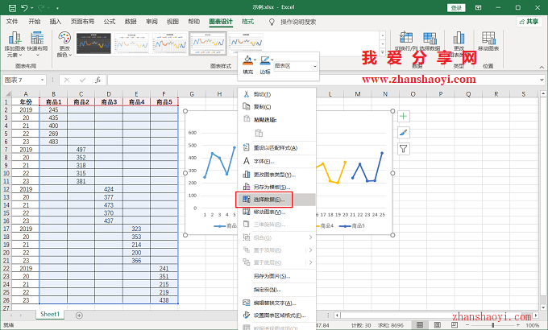Screen dimensions: 548x330
Task: Select the Sheet1 worksheet tab
Action: [x=50, y=314]
